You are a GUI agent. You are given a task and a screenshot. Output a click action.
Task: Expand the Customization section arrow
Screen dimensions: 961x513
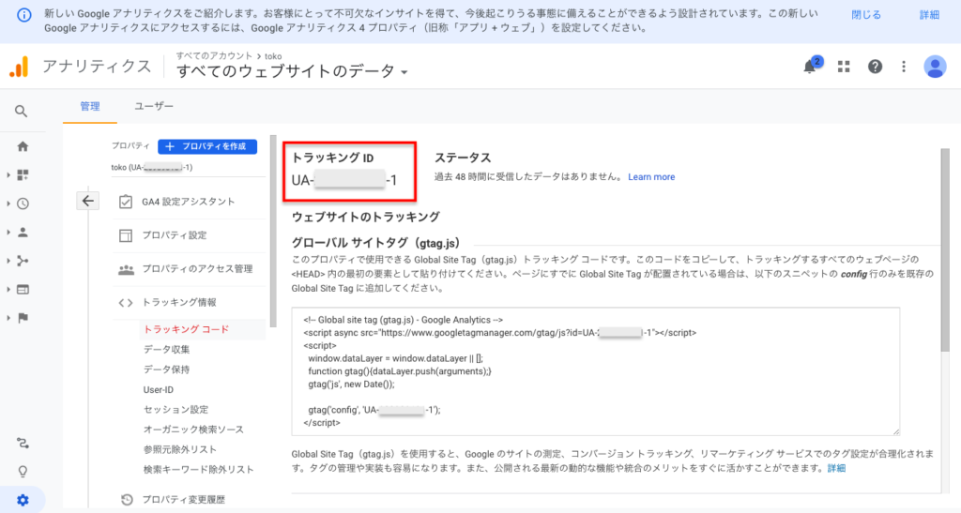[x=8, y=175]
